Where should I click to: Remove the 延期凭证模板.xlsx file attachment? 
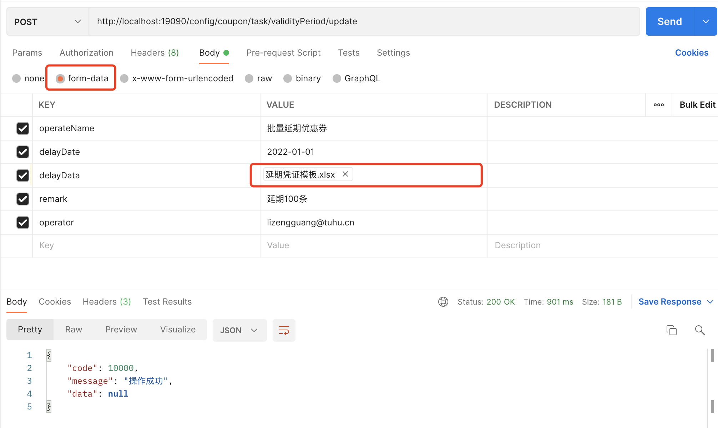[345, 174]
